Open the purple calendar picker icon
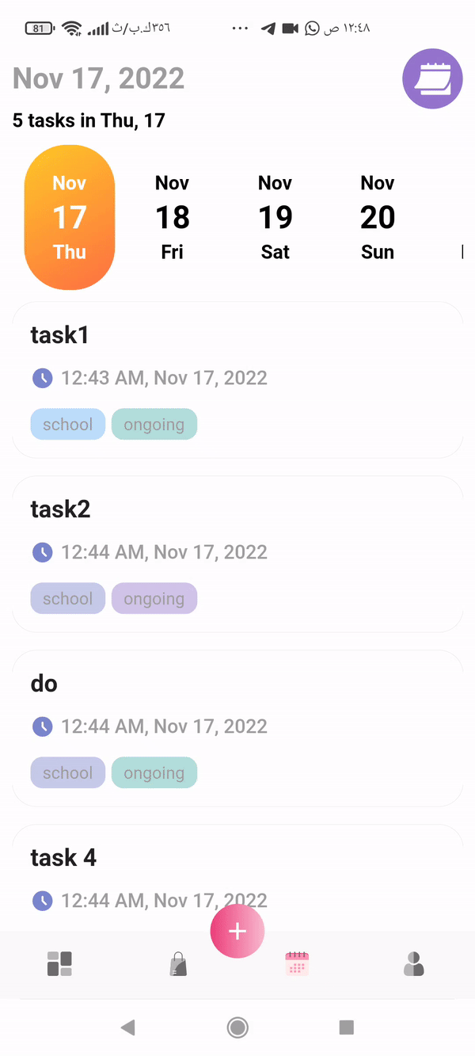This screenshot has width=475, height=1056. click(432, 79)
